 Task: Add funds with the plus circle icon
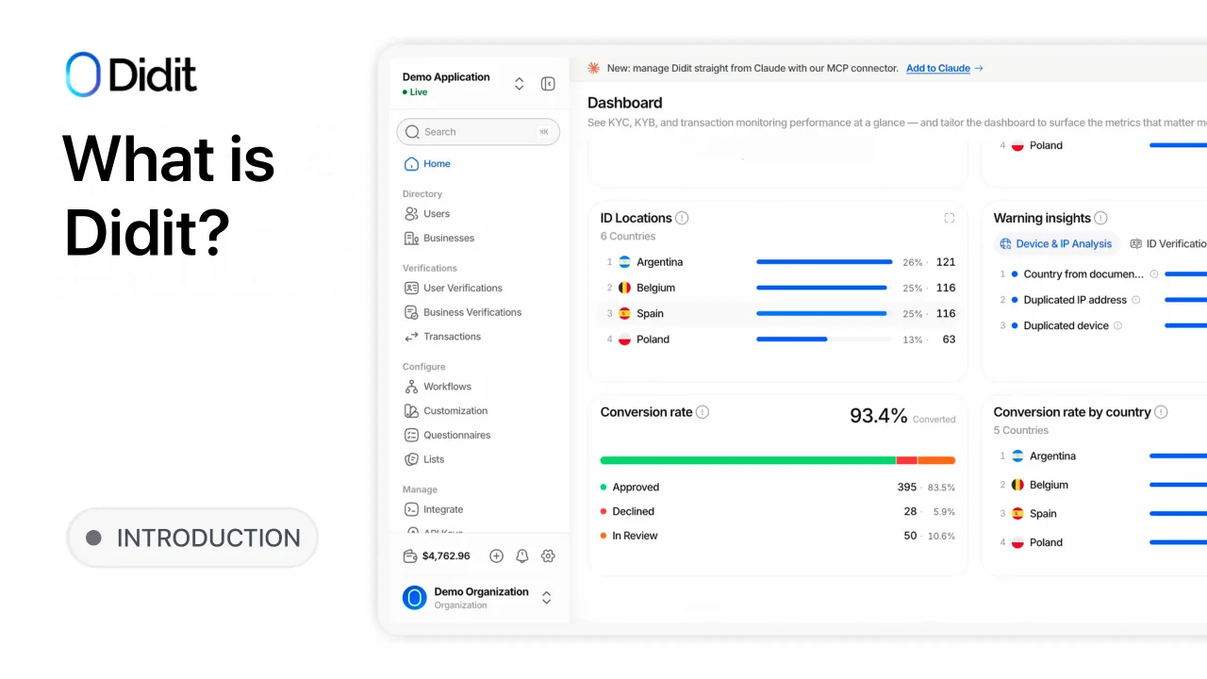[496, 556]
